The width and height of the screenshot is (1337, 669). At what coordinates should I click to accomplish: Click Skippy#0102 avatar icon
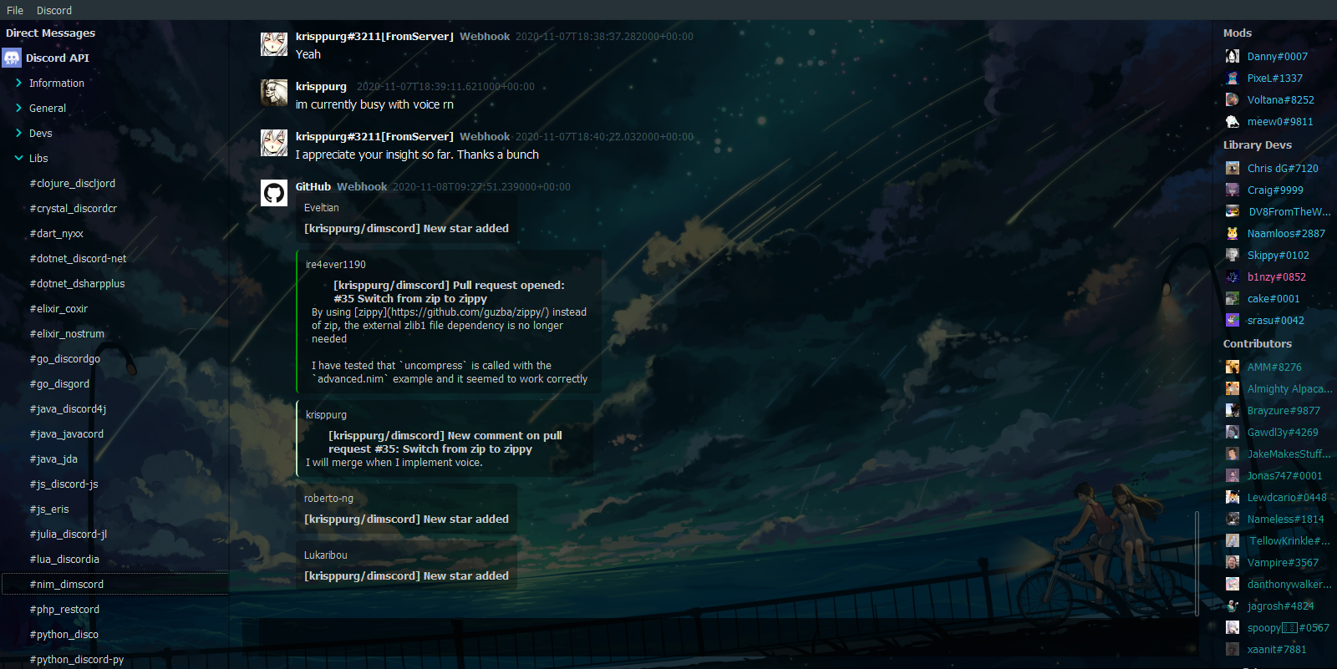click(x=1233, y=255)
